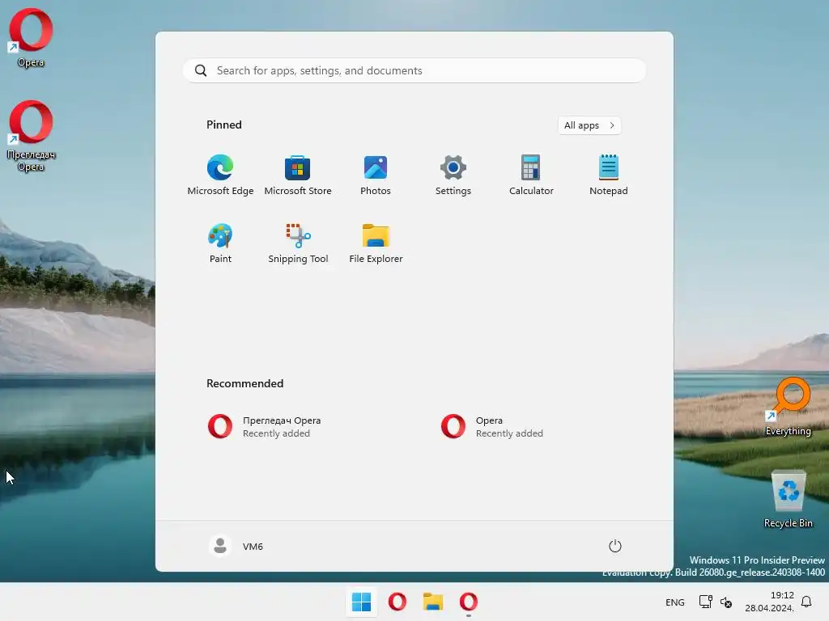Open the network status tray icon
The height and width of the screenshot is (621, 829).
tap(706, 602)
